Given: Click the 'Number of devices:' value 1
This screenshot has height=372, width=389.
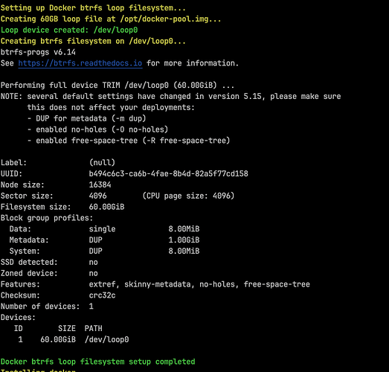Looking at the screenshot, I should pyautogui.click(x=91, y=307).
